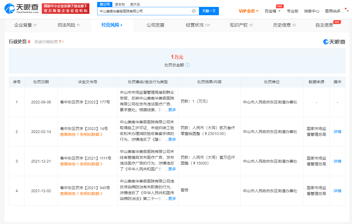Click the 天眼一下 search button
Screen dimensions: 352x224
pos(209,11)
